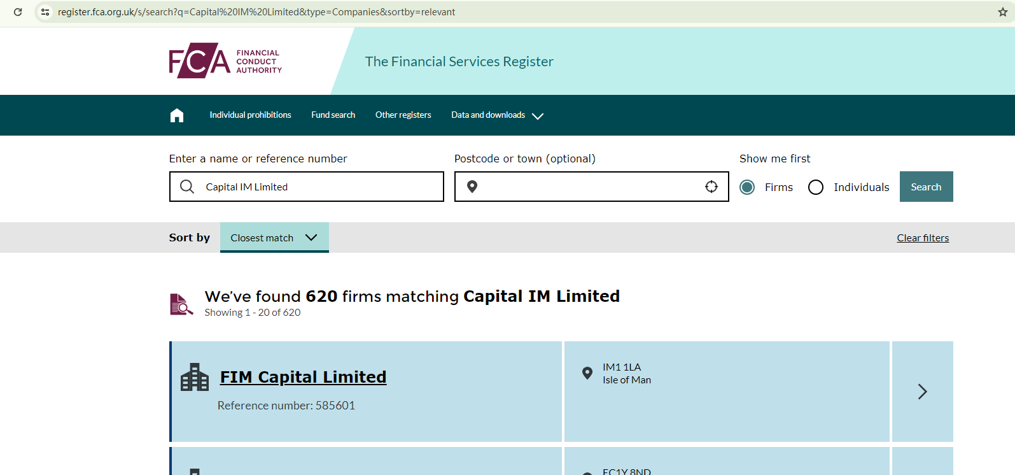Image resolution: width=1015 pixels, height=475 pixels.
Task: Click the location pin in postcode field
Action: (472, 187)
